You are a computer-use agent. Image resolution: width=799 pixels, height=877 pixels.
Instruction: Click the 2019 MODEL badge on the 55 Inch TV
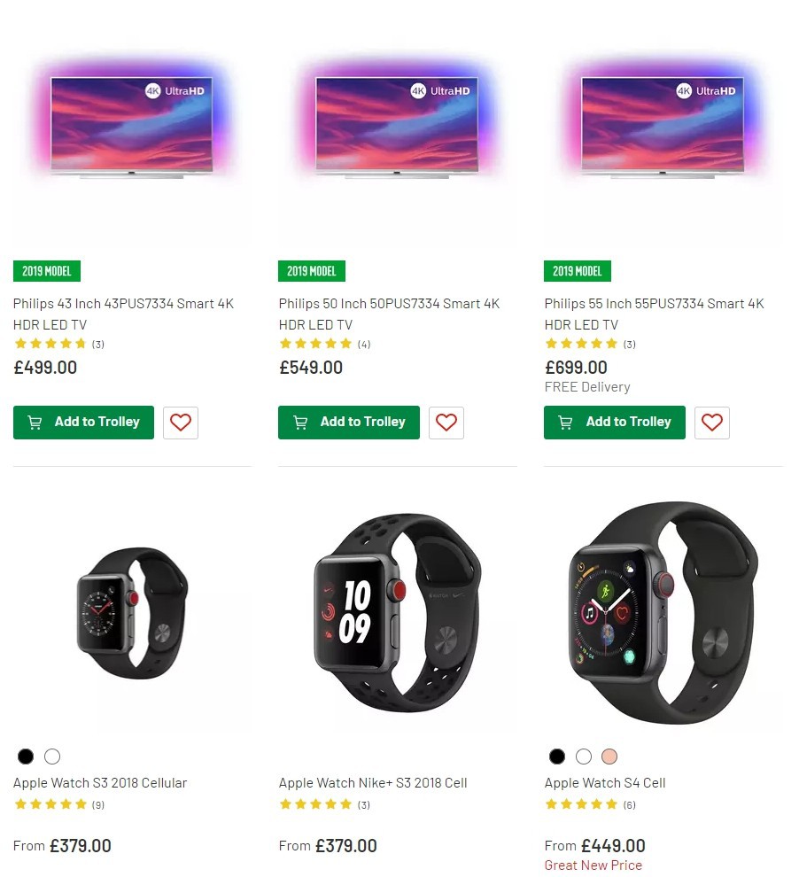(577, 271)
